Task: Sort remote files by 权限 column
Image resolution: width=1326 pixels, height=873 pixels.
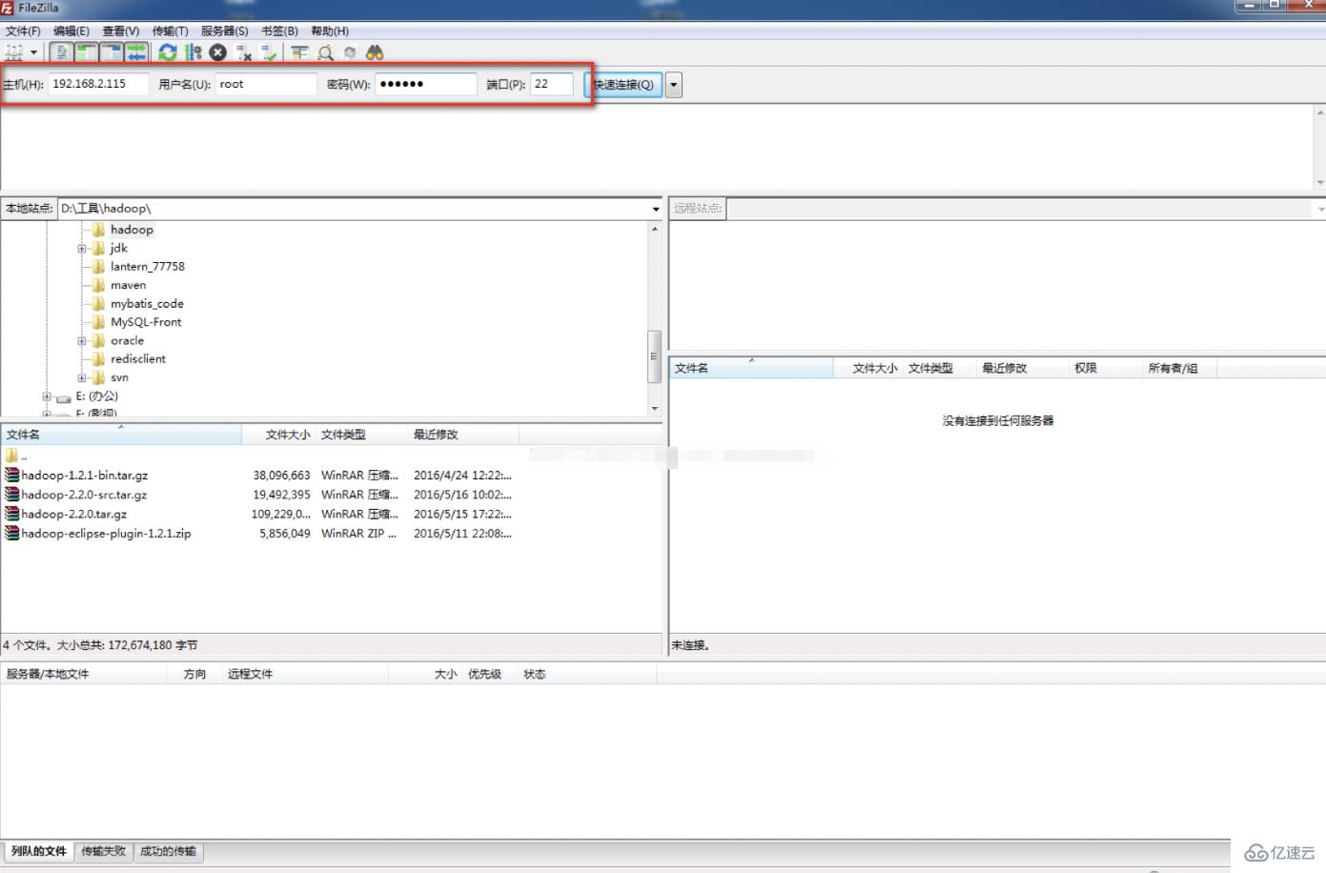Action: (1106, 368)
